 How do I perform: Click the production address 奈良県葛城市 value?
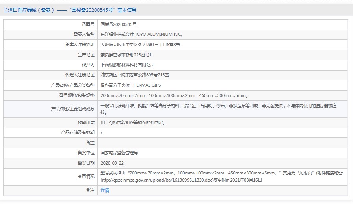(x=126, y=55)
